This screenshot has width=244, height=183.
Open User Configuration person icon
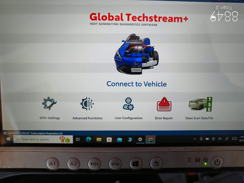pos(128,104)
